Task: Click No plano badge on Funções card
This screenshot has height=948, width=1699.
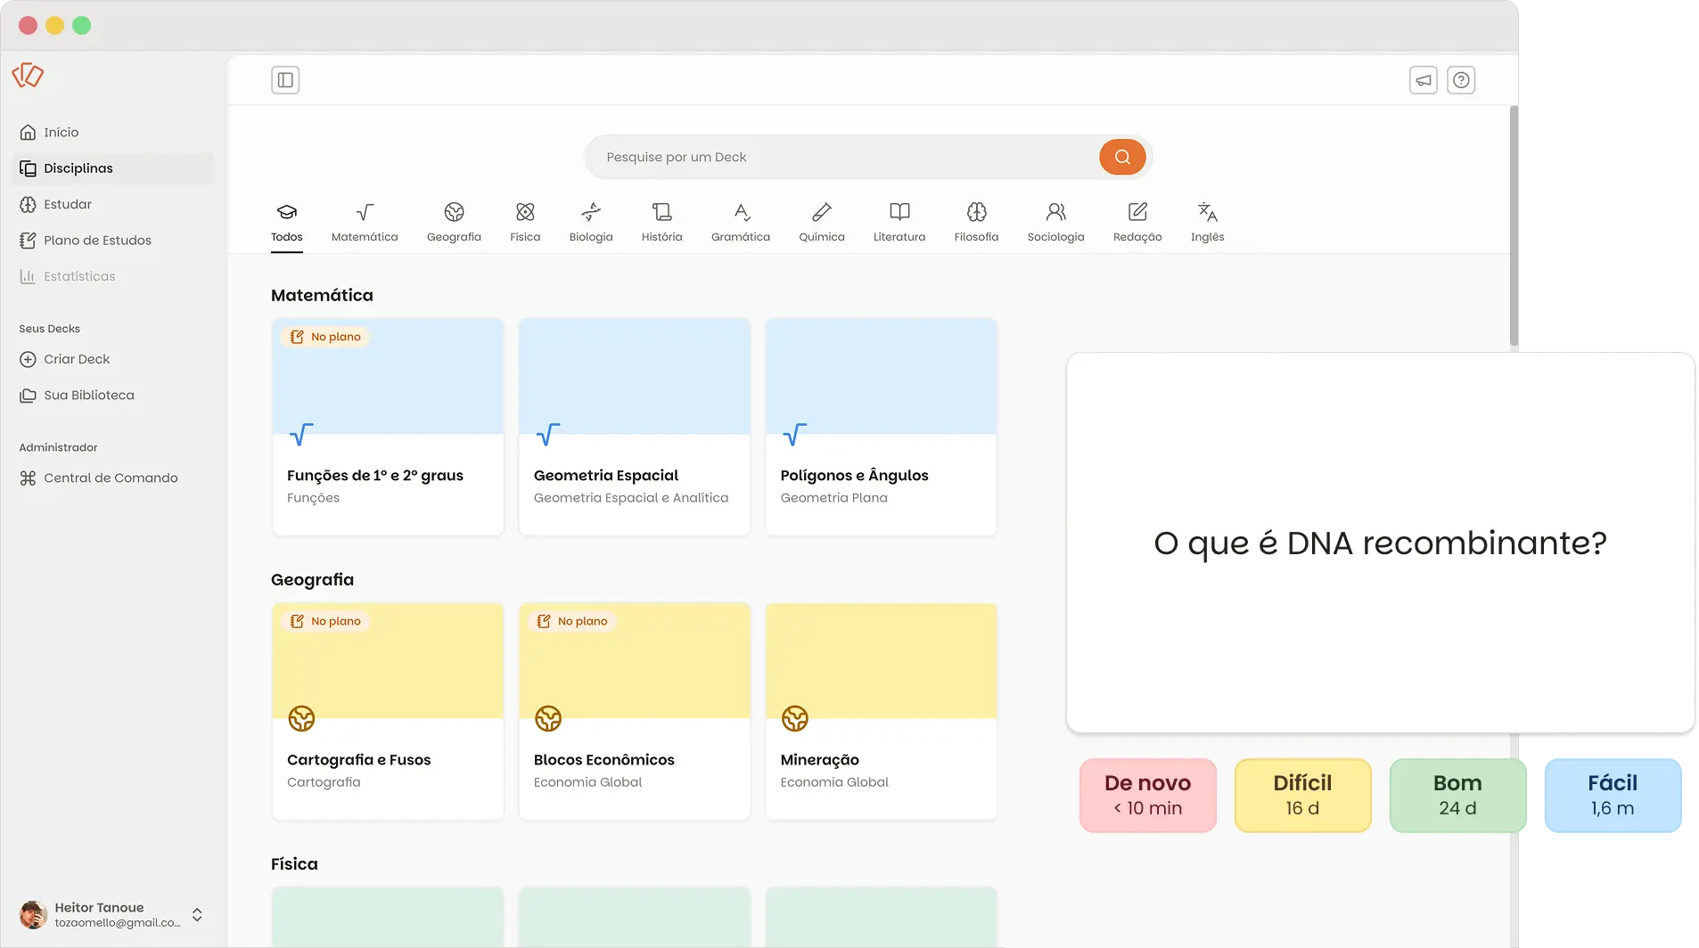Action: pyautogui.click(x=325, y=337)
